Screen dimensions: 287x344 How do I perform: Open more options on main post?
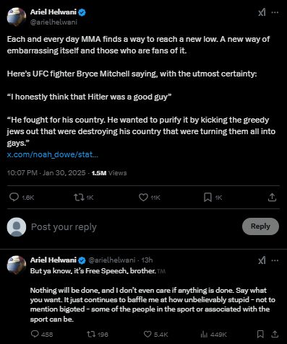tap(275, 12)
